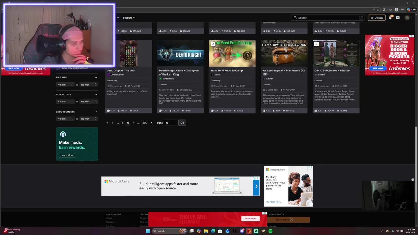Go to previous page arrow

point(107,123)
